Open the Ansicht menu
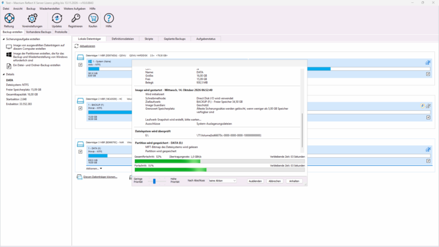This screenshot has width=439, height=247. (18, 9)
